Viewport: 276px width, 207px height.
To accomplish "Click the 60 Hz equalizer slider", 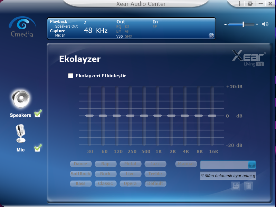I will [103, 116].
